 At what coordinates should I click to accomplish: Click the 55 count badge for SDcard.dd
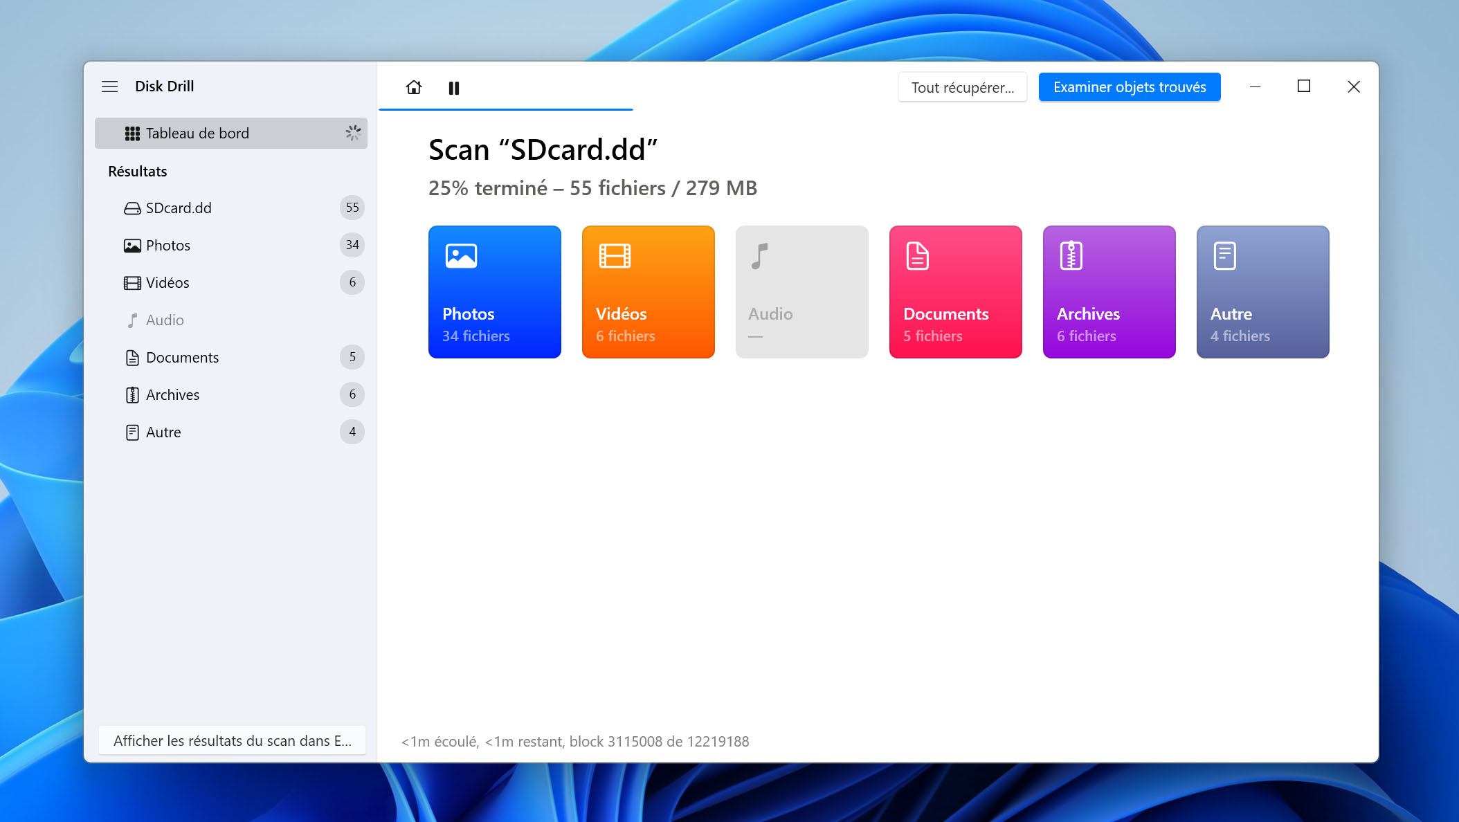pyautogui.click(x=352, y=208)
